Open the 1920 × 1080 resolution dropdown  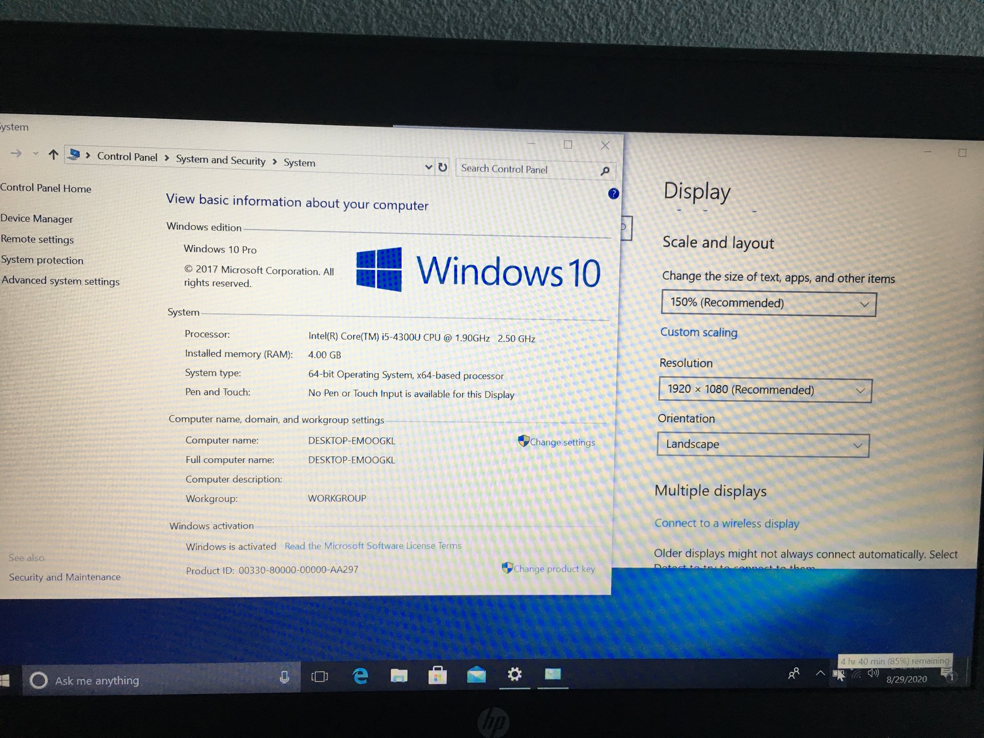pos(765,391)
